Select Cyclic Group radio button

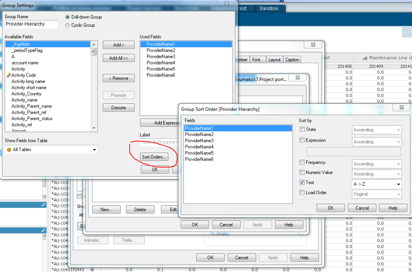coord(68,25)
